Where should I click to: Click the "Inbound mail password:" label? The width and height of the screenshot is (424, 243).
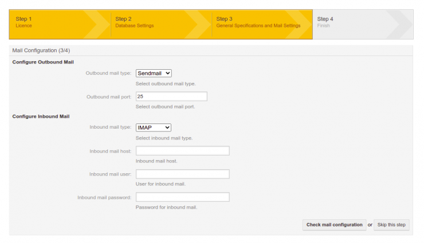pos(104,198)
